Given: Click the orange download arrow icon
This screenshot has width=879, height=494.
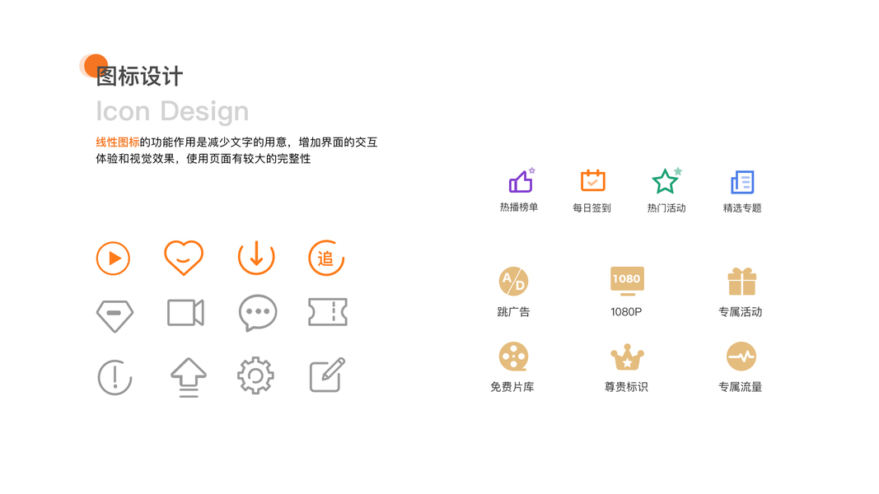Looking at the screenshot, I should 256,258.
